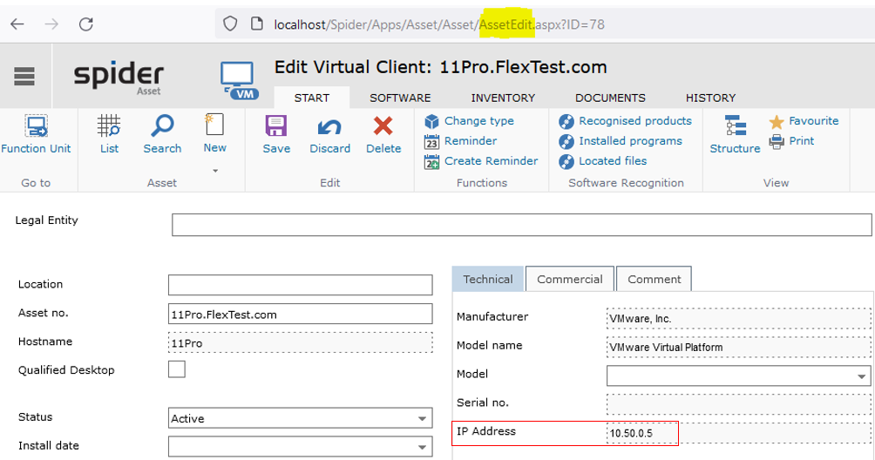Click the Manufacturer field VMware, Inc.
875x460 pixels.
click(x=738, y=318)
